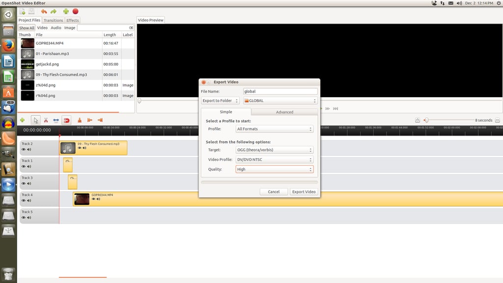Click the Save Project icon
503x283 pixels.
[x=31, y=12]
